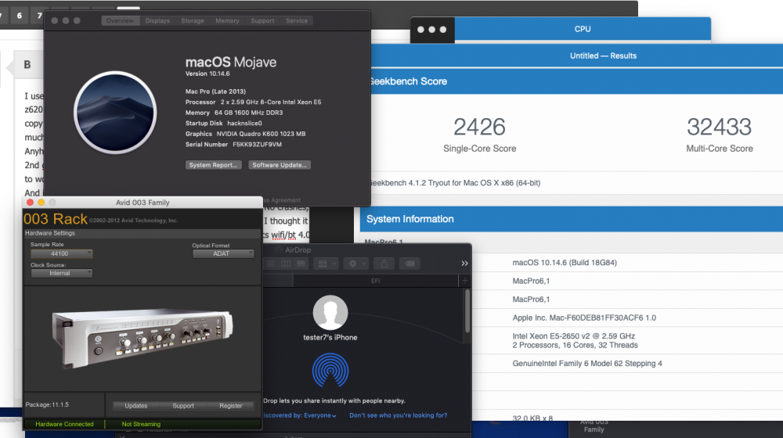Click the Hardware Settings section header

tap(50, 233)
